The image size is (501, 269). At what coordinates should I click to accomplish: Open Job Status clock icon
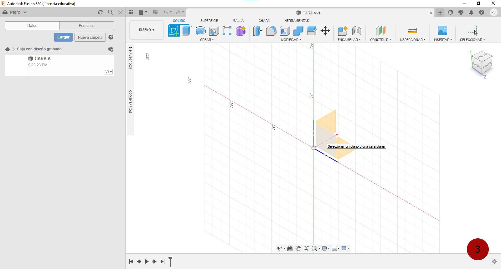(x=461, y=12)
